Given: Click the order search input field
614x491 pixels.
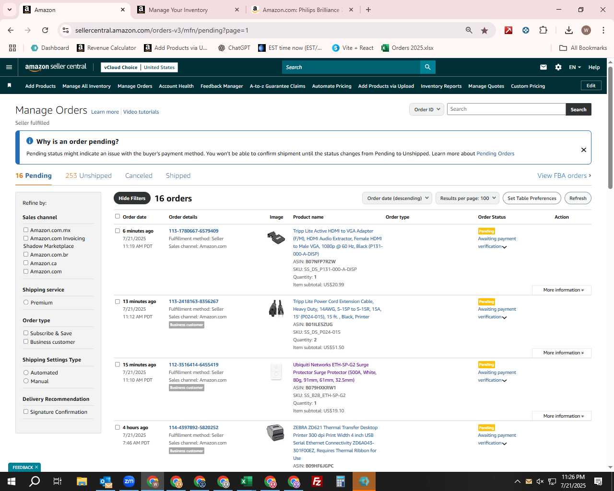Looking at the screenshot, I should tap(506, 109).
